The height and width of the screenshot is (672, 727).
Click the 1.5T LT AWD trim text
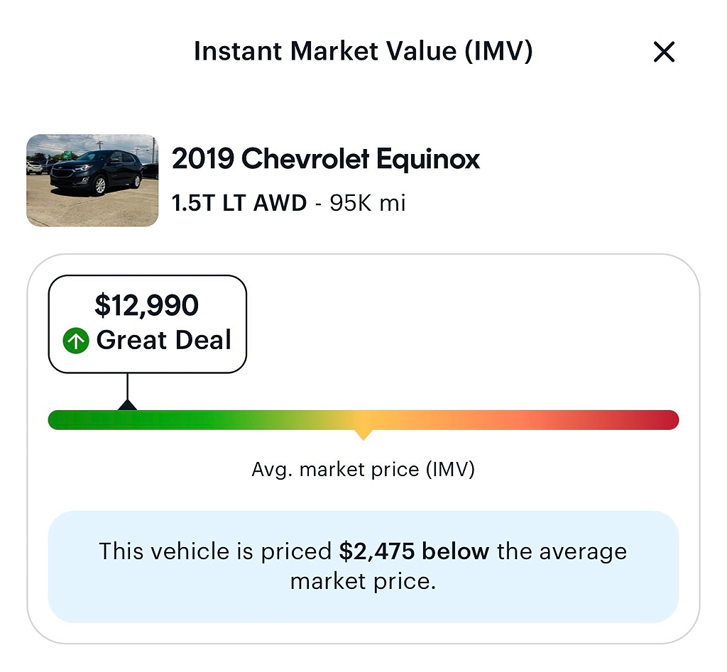[239, 203]
